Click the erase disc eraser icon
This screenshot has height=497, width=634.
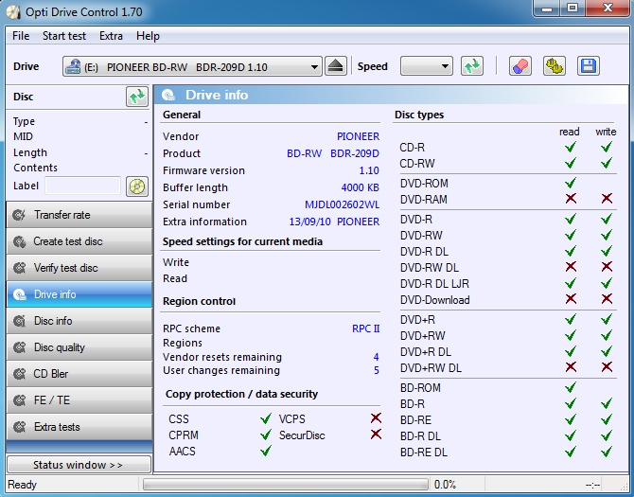click(x=520, y=66)
